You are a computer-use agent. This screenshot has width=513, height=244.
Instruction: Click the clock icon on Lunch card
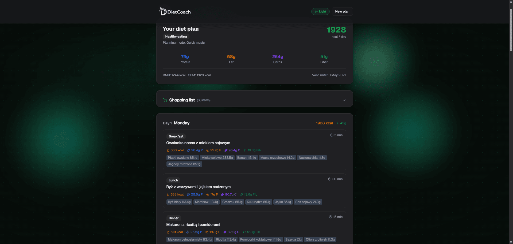coord(329,179)
